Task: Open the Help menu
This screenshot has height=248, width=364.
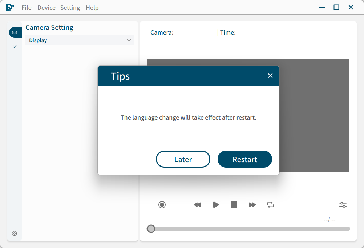Action: click(92, 8)
